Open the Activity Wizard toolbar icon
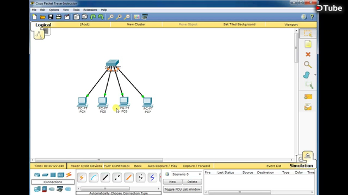The width and height of the screenshot is (348, 195). [67, 17]
